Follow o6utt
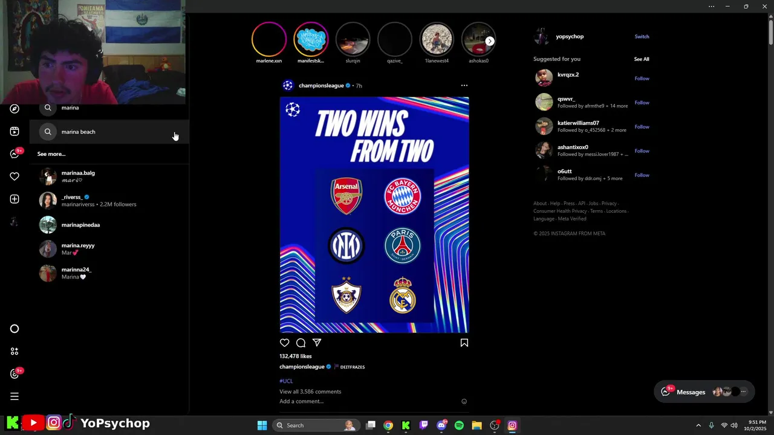 tap(642, 175)
